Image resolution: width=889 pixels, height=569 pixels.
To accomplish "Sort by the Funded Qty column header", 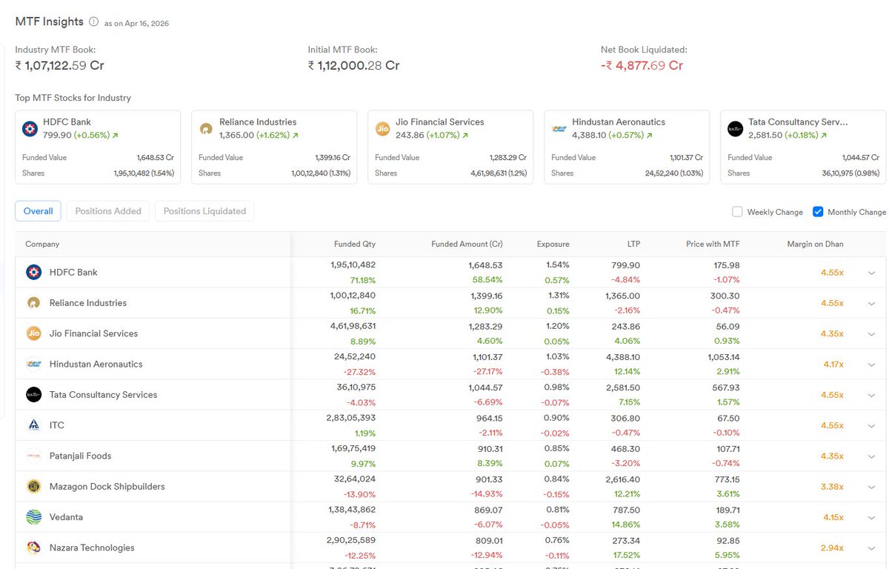I will (x=355, y=244).
